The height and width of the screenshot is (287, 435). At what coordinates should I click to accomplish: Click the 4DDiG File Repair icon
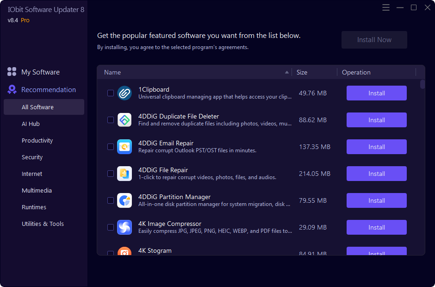pyautogui.click(x=124, y=174)
